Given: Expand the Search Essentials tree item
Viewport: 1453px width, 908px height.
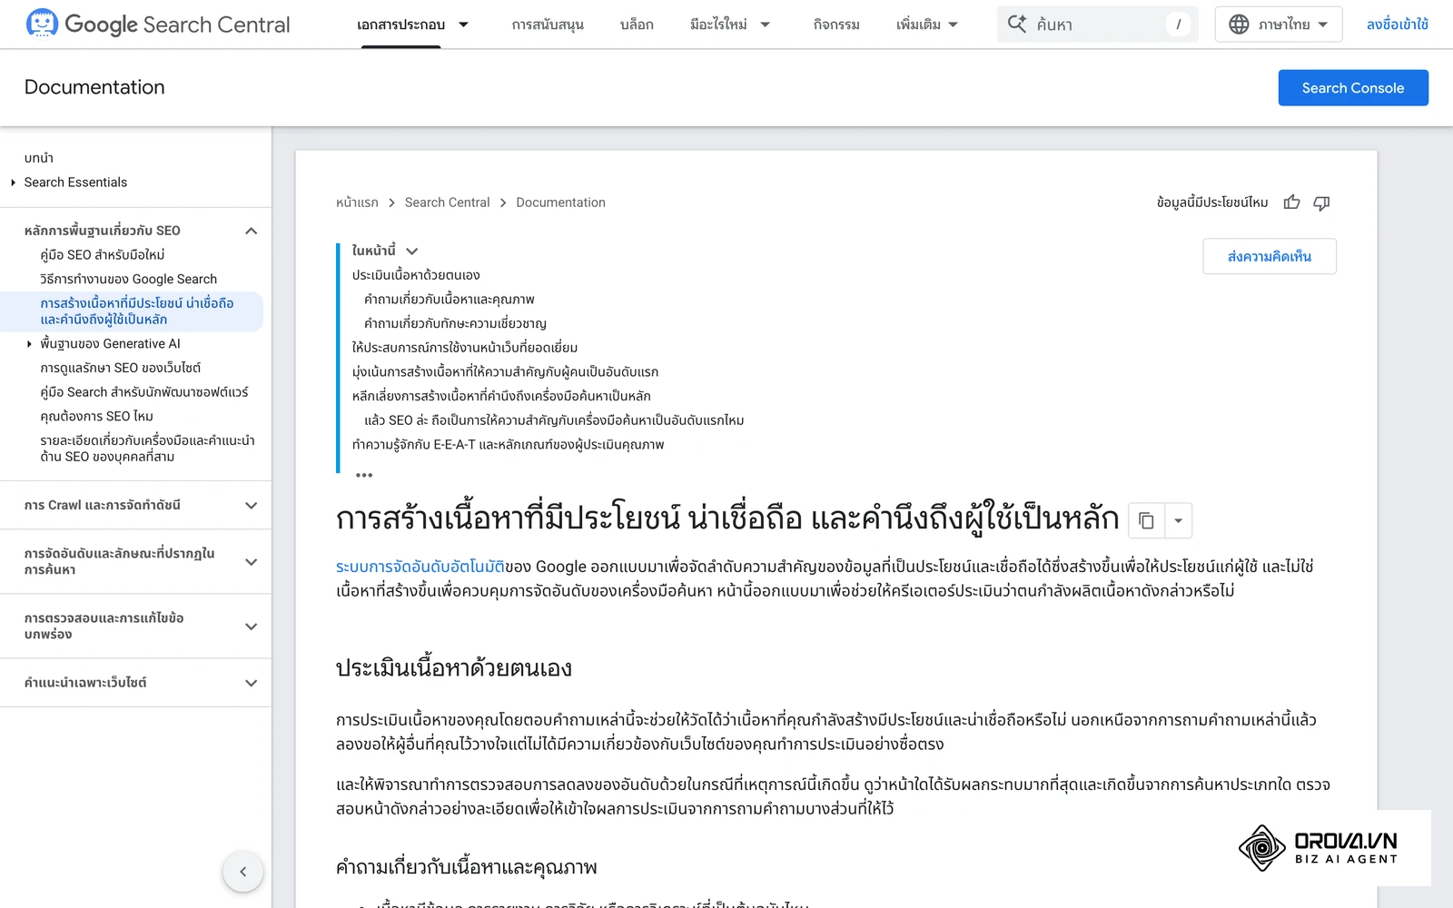Looking at the screenshot, I should point(14,183).
